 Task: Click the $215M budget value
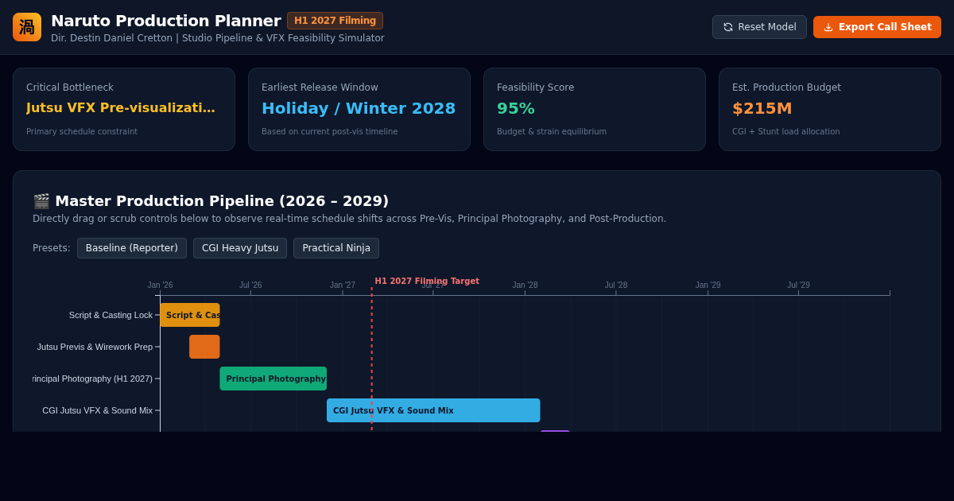(762, 108)
